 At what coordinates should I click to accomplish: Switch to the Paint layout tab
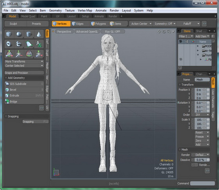tap(44, 16)
